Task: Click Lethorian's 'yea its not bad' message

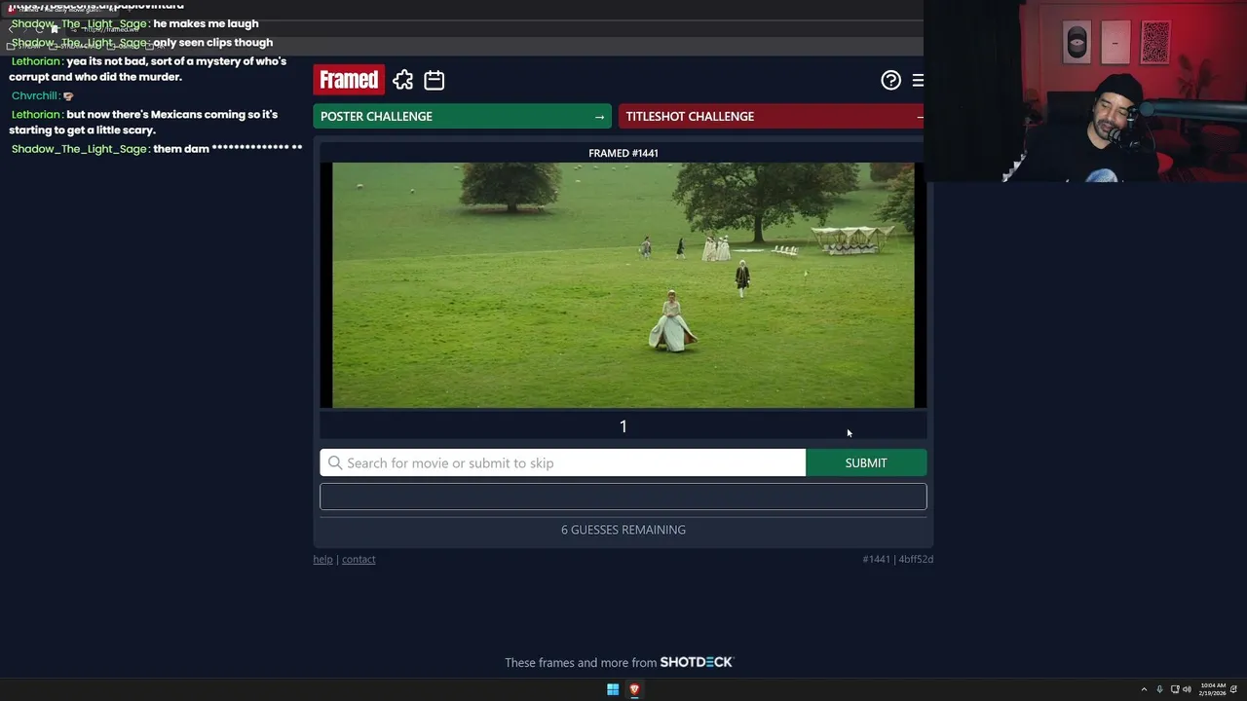Action: 147,69
